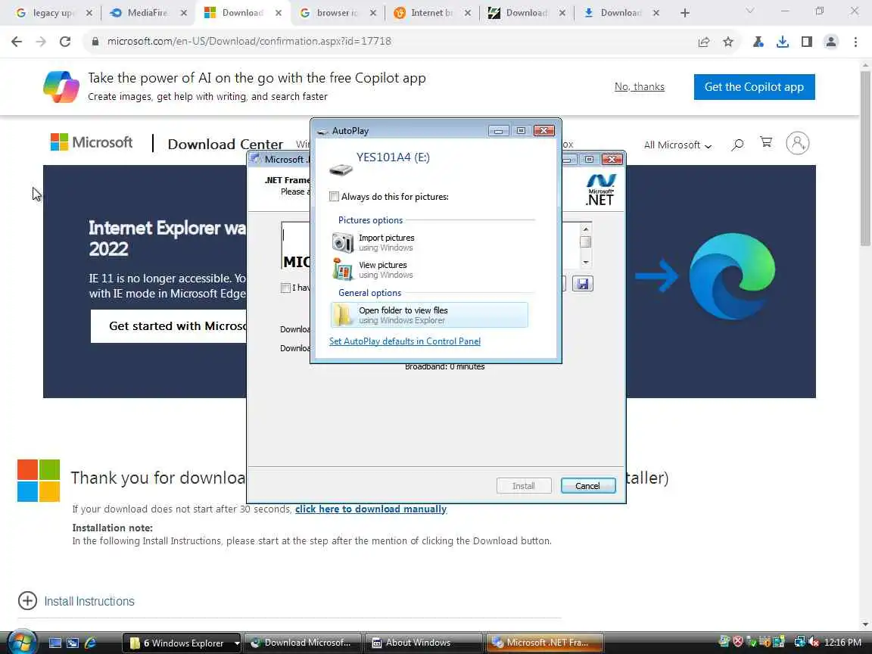Image resolution: width=872 pixels, height=654 pixels.
Task: Click the page vertical scrollbar thumb
Action: (x=865, y=158)
